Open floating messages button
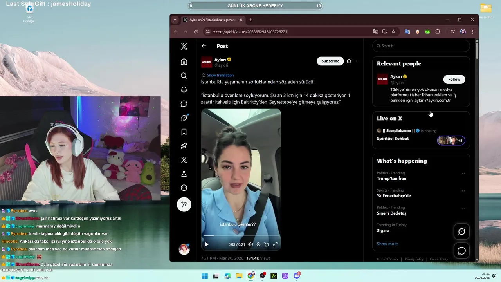Screen dimensions: 501x282 461,251
